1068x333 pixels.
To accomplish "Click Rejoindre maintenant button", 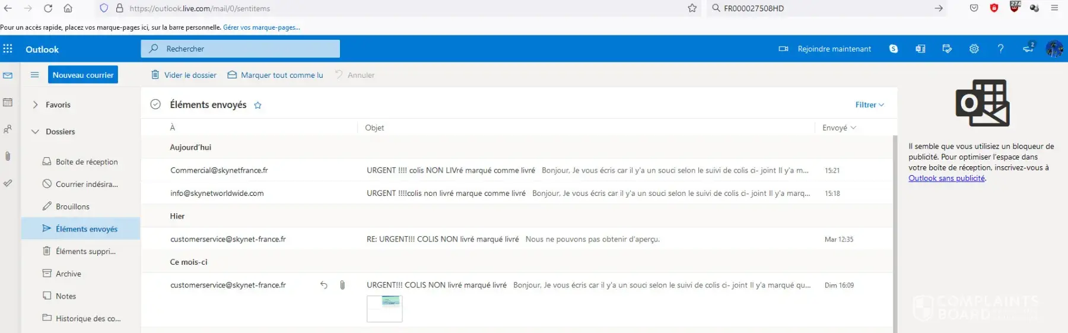I will 825,49.
